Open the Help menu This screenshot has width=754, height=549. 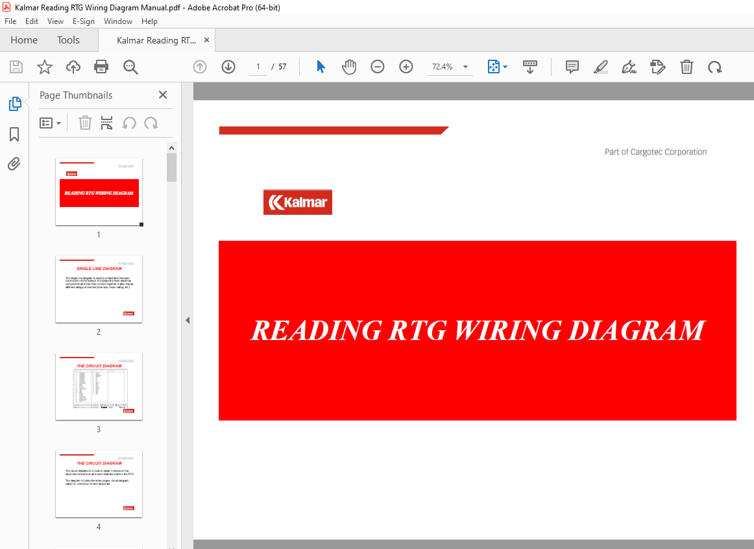click(x=149, y=21)
